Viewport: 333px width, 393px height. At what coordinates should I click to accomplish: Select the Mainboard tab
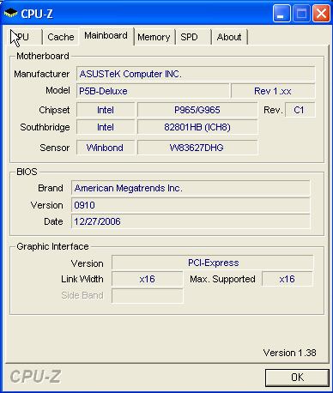point(106,36)
